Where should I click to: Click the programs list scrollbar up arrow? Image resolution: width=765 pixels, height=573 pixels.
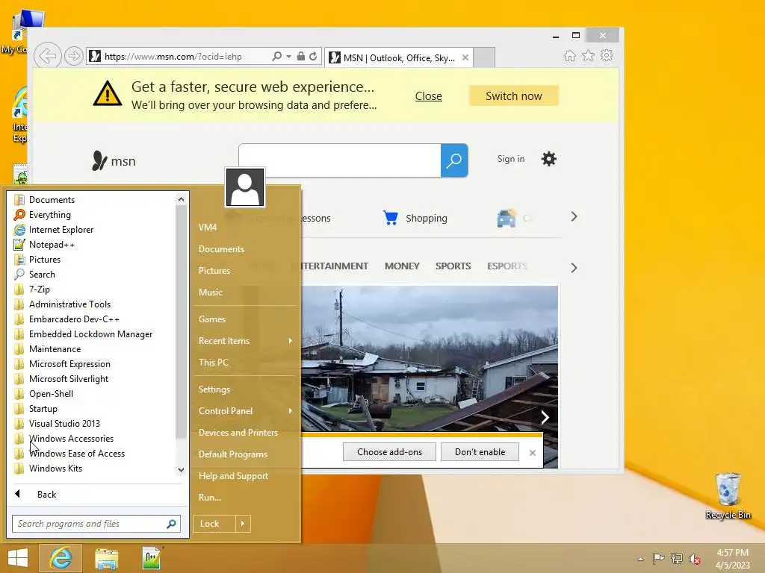[x=181, y=199]
